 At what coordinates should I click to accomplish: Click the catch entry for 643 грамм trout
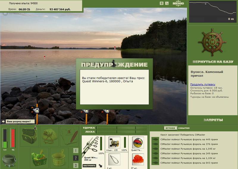coord(189,163)
